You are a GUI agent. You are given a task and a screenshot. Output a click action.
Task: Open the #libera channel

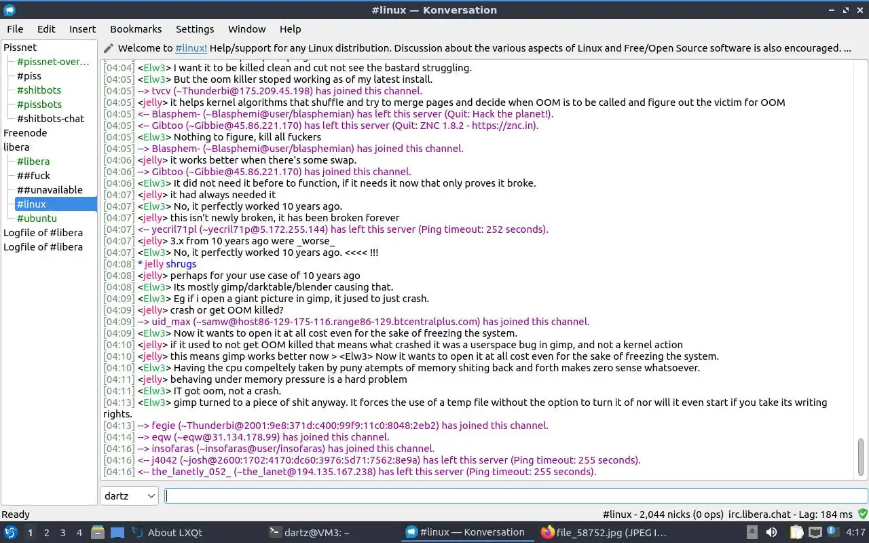(x=33, y=162)
